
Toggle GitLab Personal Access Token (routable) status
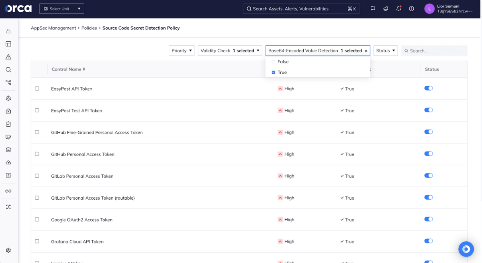point(429,197)
